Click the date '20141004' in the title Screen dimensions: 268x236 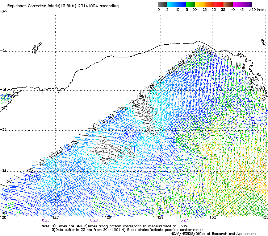(88, 6)
